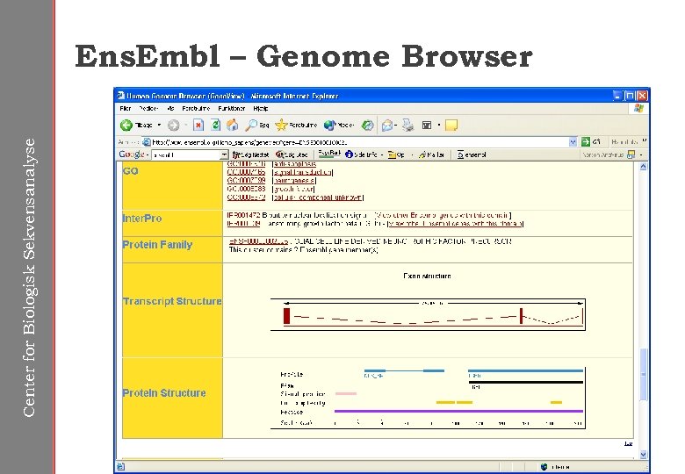Click the Op folder toolbar icon
The height and width of the screenshot is (474, 685).
(x=396, y=154)
